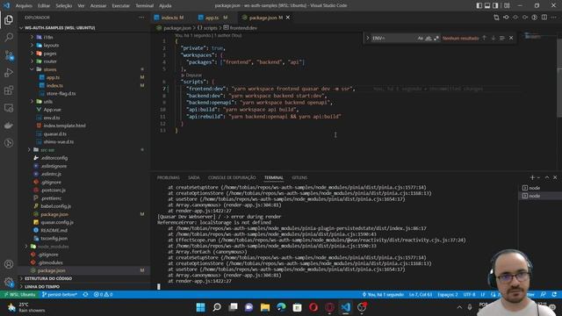Viewport: 562px width, 316px height.
Task: Expand the layouts folder
Action: 32,46
